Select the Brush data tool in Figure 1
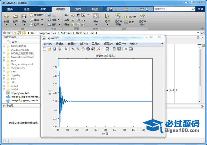 [x=98, y=49]
